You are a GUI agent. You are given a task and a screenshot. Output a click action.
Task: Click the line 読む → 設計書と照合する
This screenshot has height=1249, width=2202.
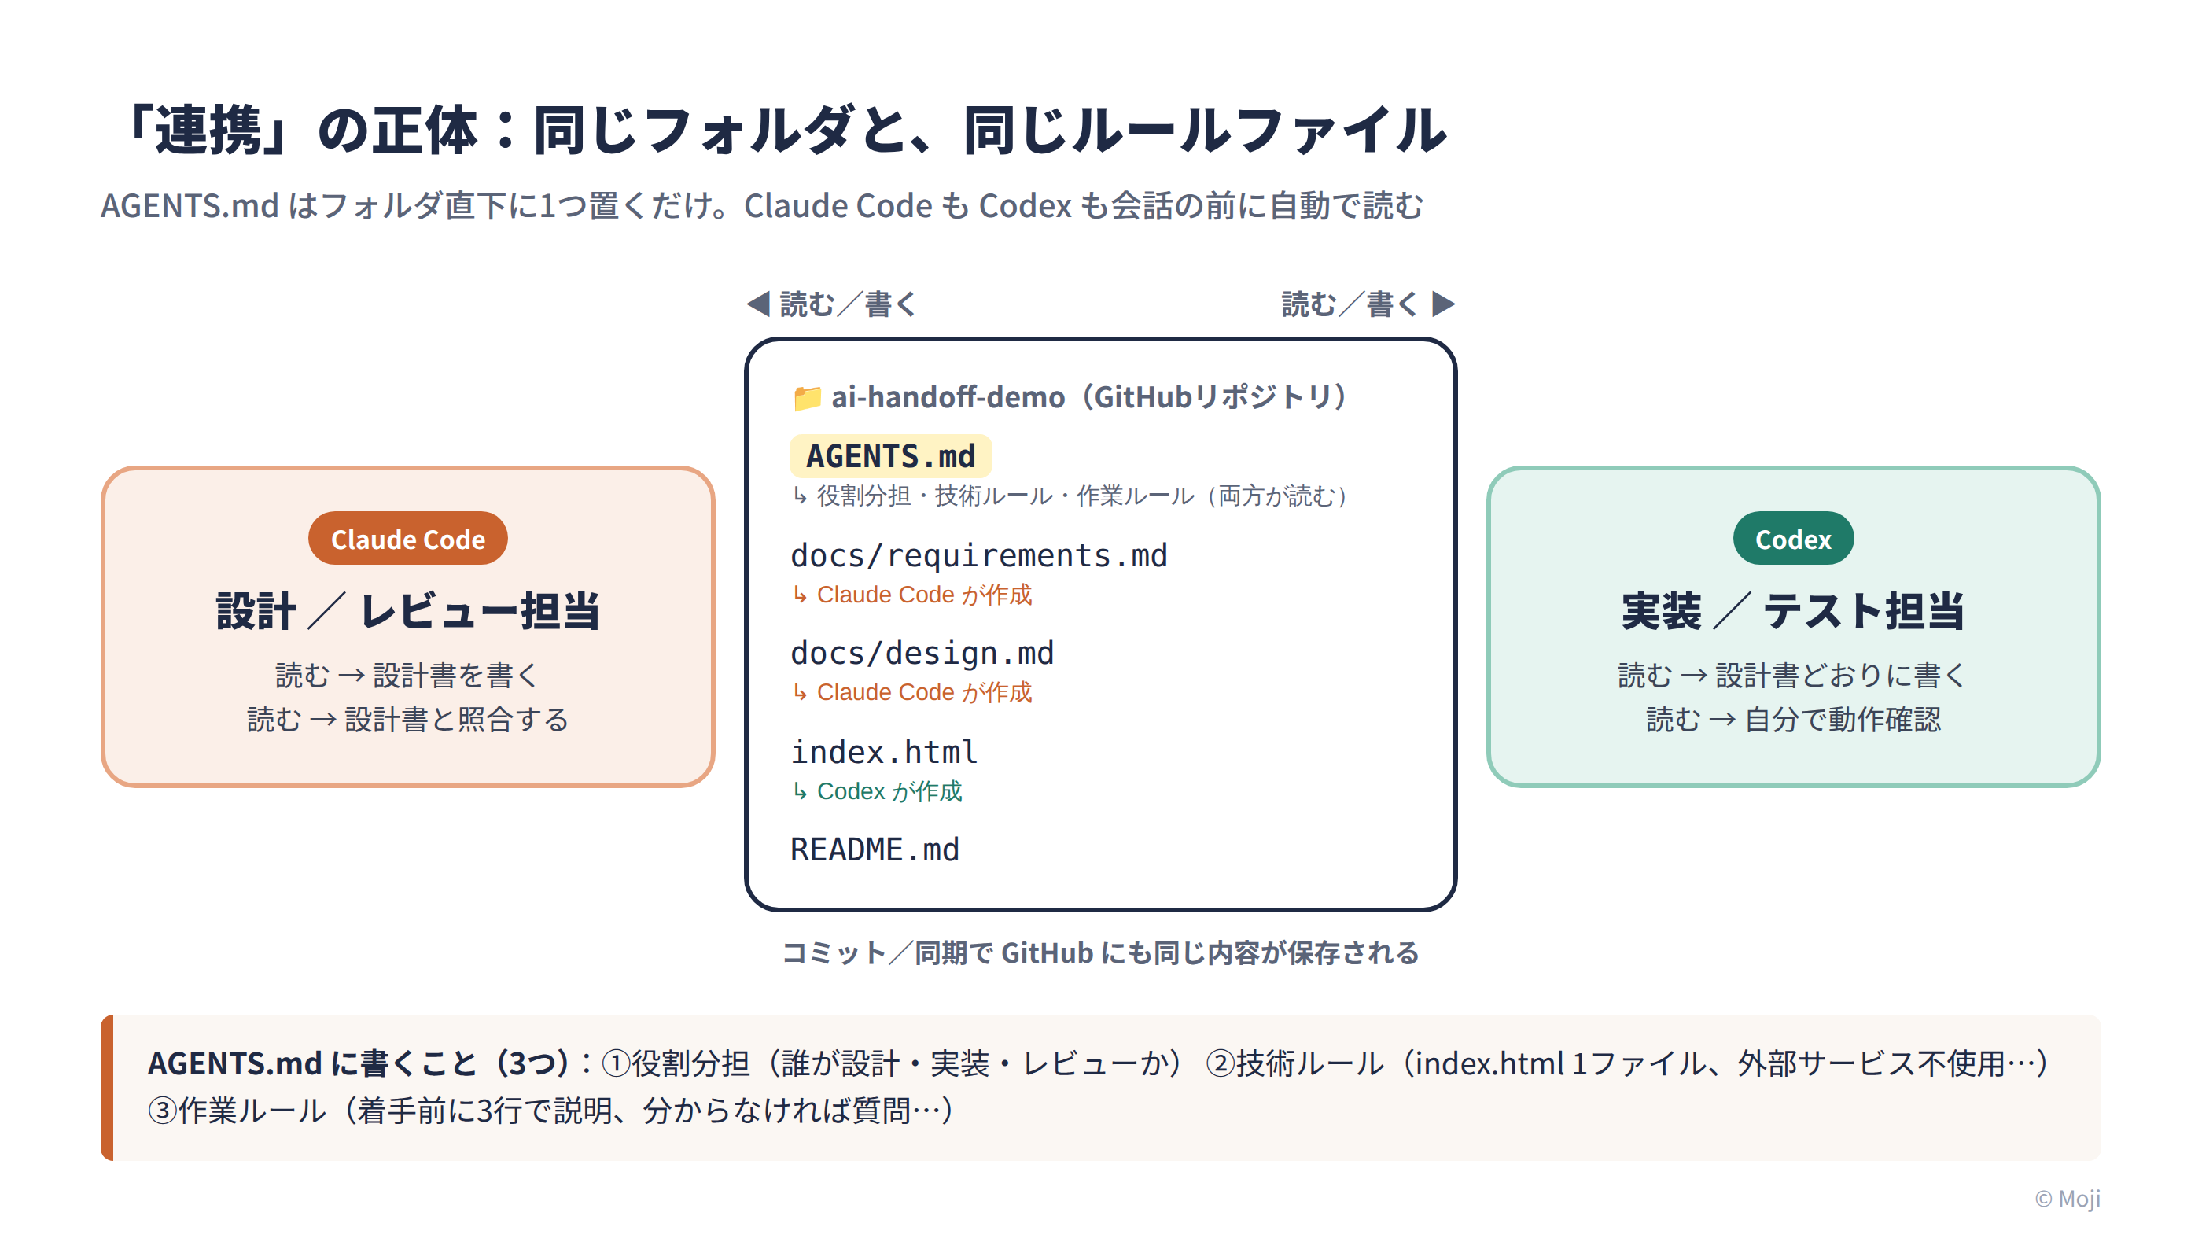pyautogui.click(x=408, y=719)
